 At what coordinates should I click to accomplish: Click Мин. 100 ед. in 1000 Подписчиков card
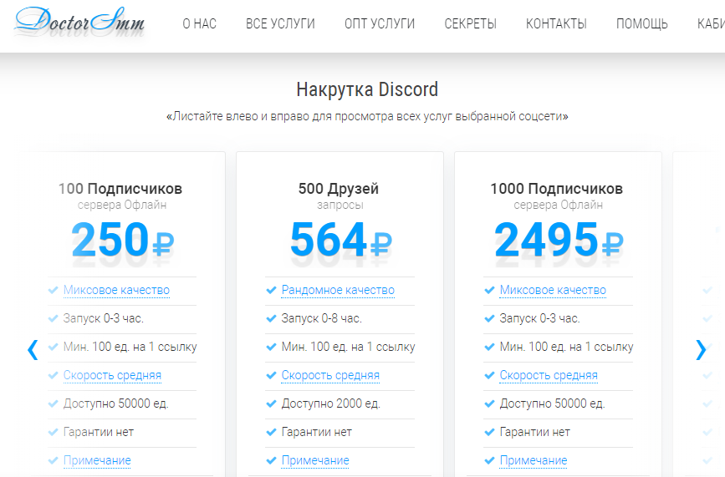(x=566, y=347)
